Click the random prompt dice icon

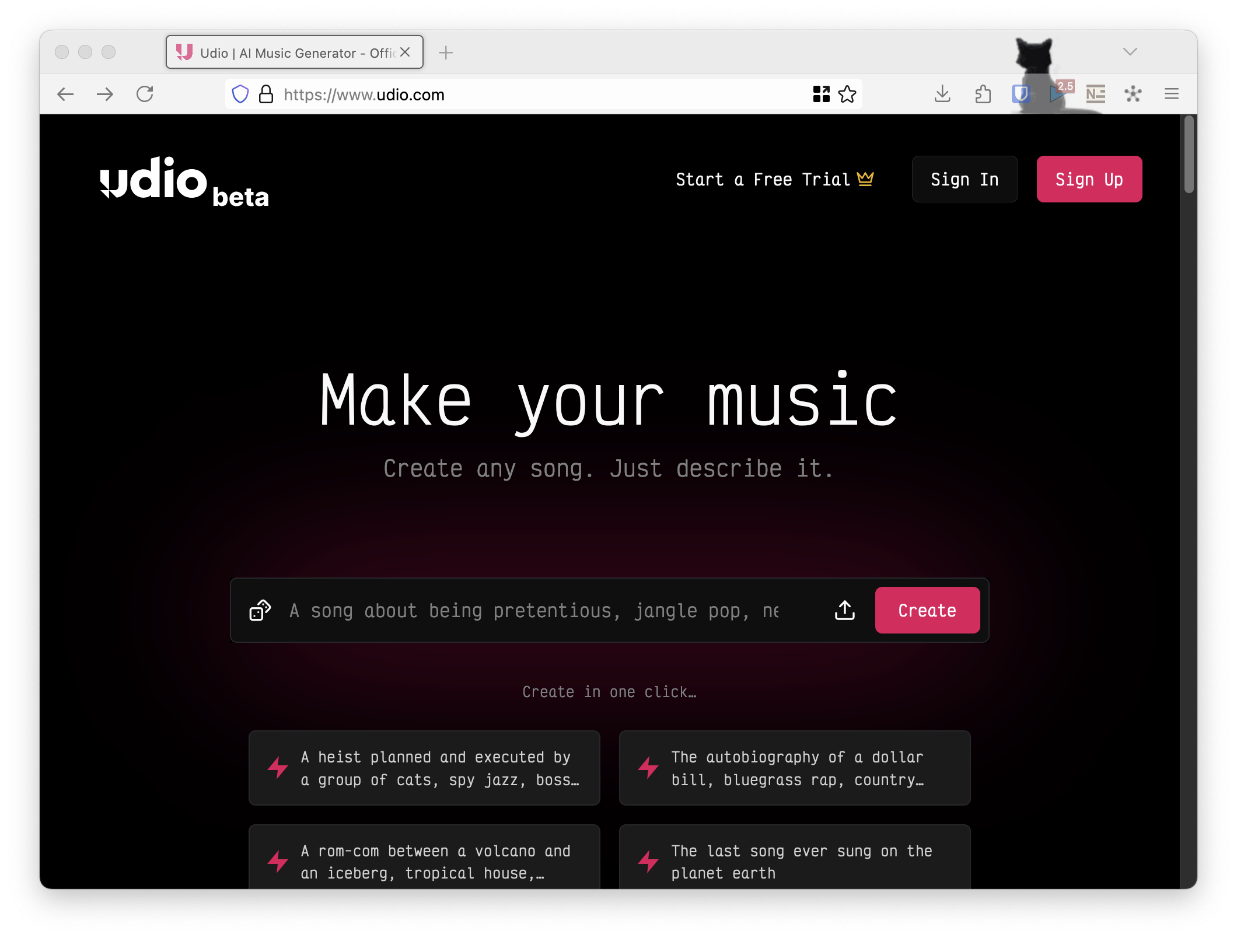pos(260,610)
